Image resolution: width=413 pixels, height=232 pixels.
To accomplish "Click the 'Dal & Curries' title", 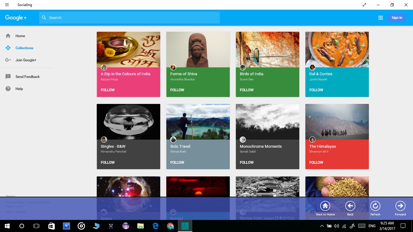I will click(x=321, y=74).
